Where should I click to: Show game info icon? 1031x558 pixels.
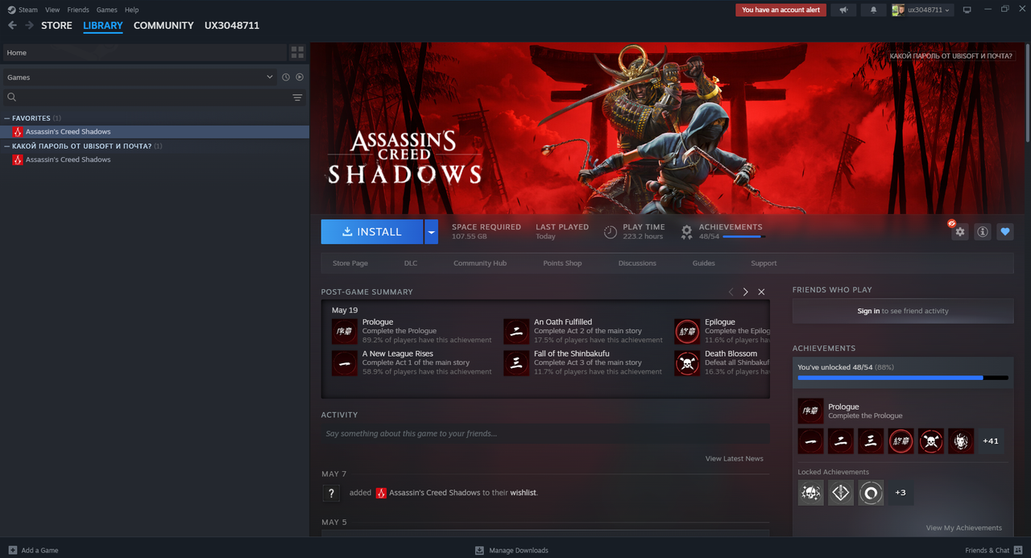(982, 232)
